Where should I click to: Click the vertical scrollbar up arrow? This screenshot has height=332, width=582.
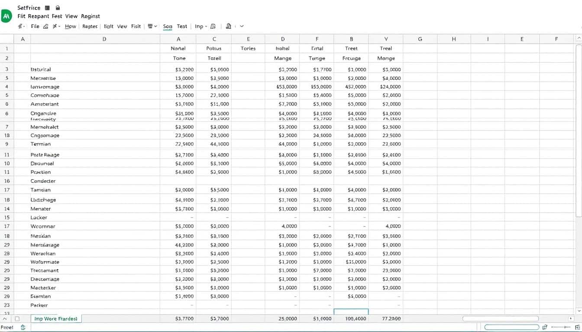point(579,38)
